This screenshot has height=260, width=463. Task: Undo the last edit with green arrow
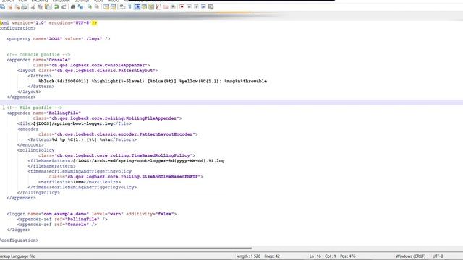click(x=56, y=6)
